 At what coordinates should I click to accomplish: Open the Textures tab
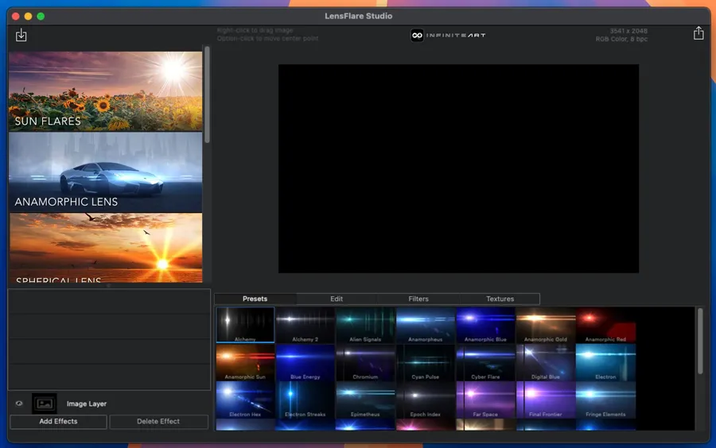coord(500,299)
